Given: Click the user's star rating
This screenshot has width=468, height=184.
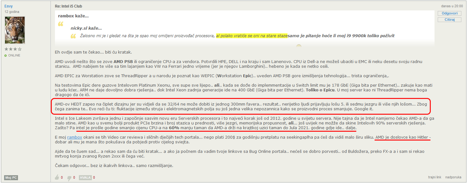Looking at the screenshot, I should [13, 49].
